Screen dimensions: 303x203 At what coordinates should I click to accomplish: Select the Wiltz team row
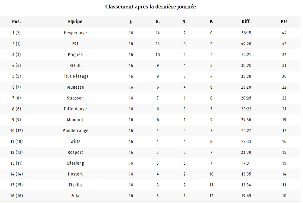pyautogui.click(x=151, y=141)
